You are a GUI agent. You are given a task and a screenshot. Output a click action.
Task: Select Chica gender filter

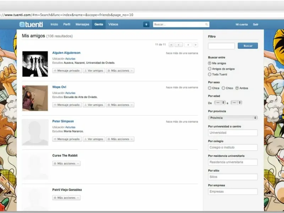tap(209, 88)
